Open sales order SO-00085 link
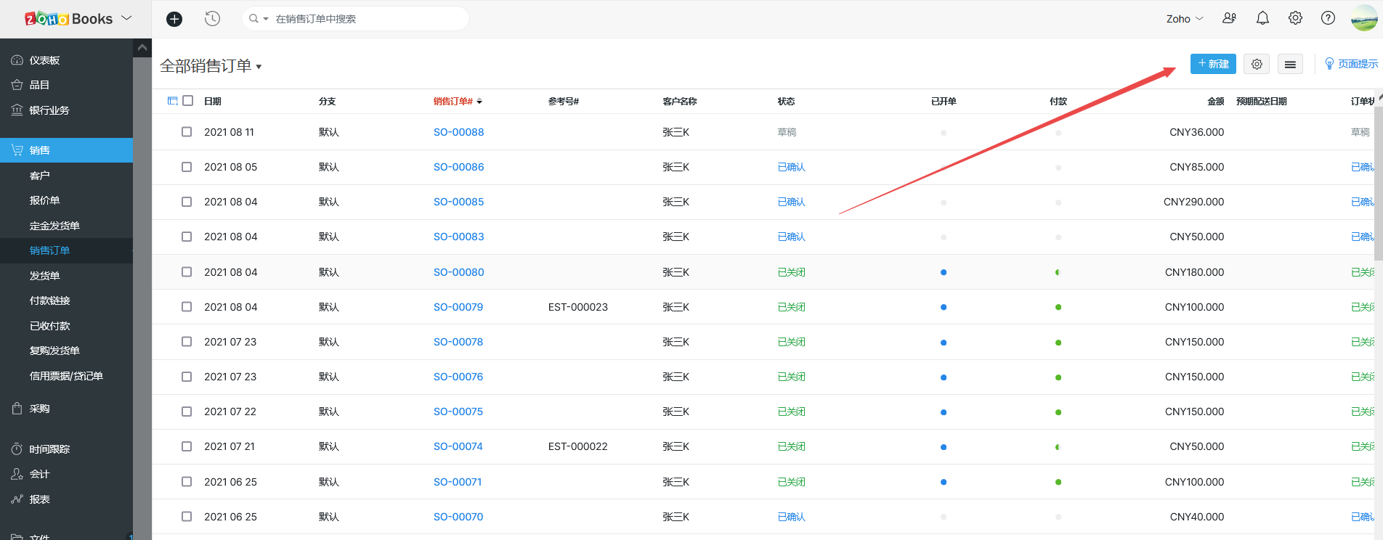The height and width of the screenshot is (540, 1383). pos(458,202)
